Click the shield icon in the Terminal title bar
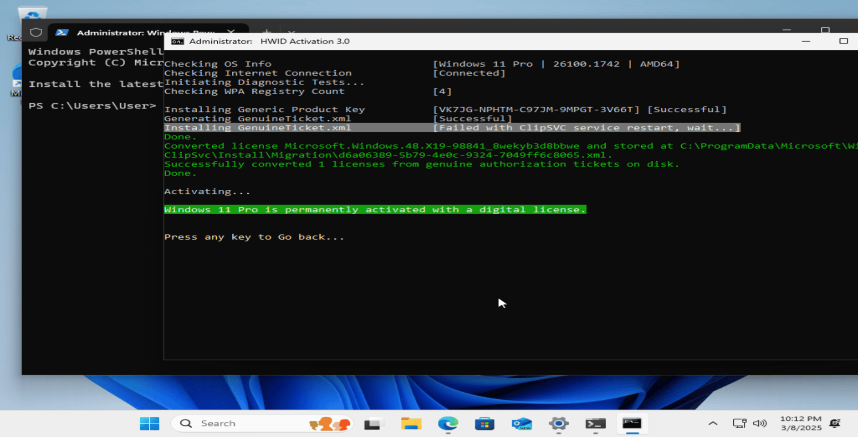This screenshot has height=437, width=858. (36, 32)
